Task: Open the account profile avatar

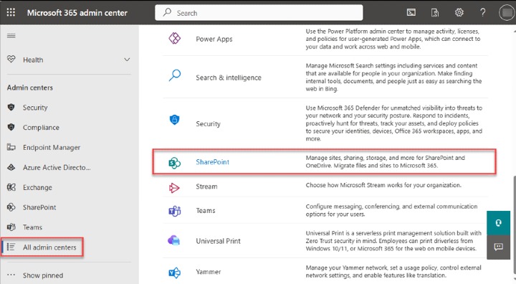Action: pos(507,13)
